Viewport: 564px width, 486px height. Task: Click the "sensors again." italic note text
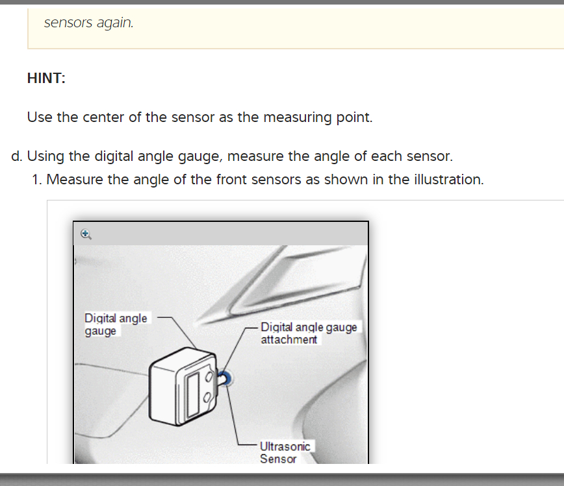(88, 23)
